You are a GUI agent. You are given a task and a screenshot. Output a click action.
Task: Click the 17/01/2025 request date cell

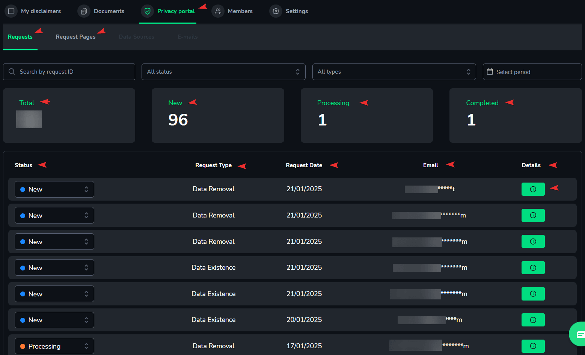coord(304,346)
